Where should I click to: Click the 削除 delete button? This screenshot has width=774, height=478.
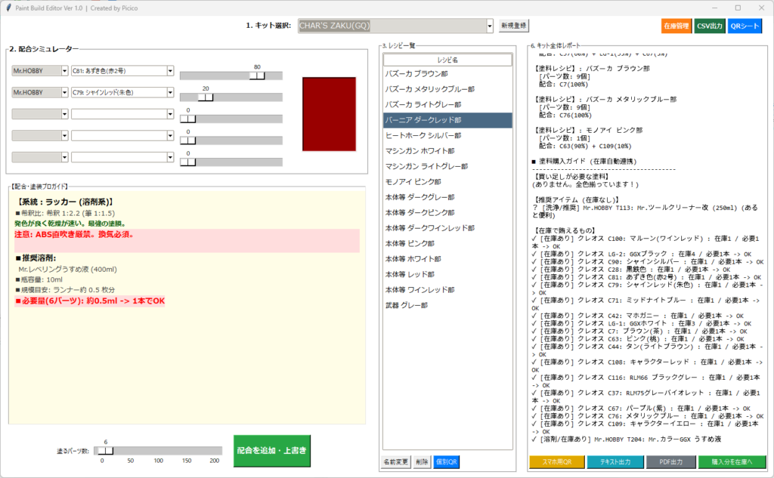click(422, 461)
